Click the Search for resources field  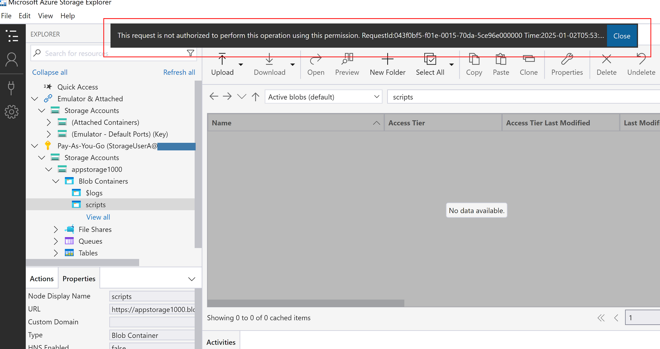click(x=114, y=53)
